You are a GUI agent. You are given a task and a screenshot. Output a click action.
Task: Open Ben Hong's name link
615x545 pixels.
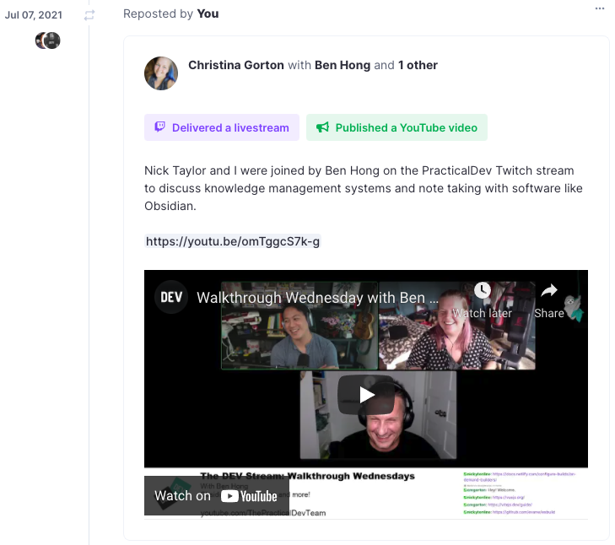tap(343, 65)
